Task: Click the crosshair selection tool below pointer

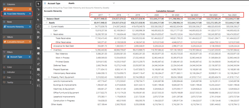Action: click(x=38, y=9)
